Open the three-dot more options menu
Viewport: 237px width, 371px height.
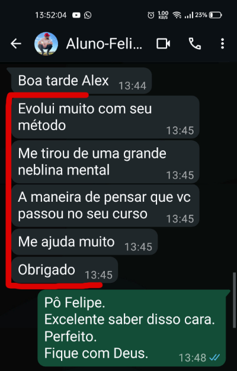(222, 44)
